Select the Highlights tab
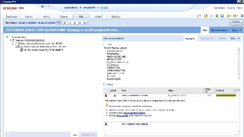The height and width of the screenshot is (137, 244). coord(190,39)
